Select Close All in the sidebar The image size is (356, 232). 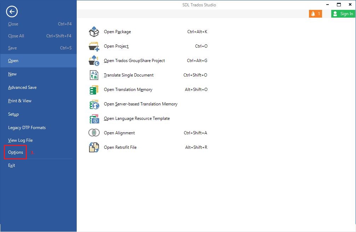[x=16, y=36]
